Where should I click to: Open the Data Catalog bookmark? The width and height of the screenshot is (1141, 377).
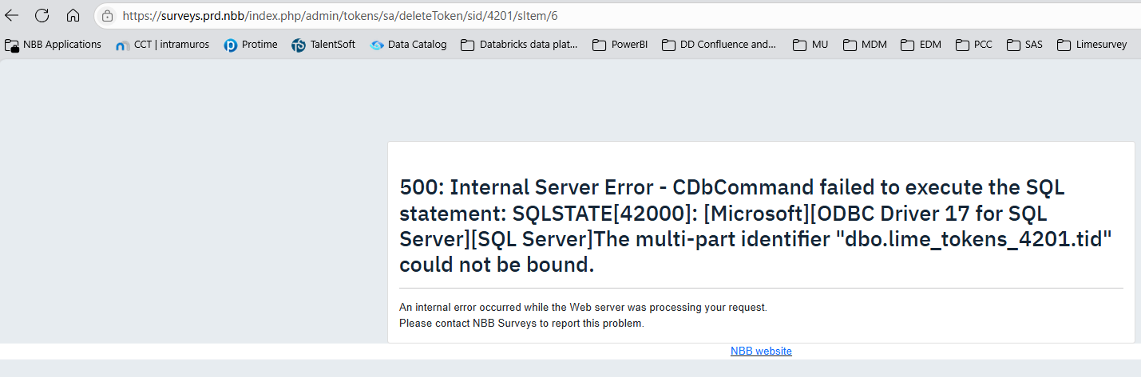[x=408, y=45]
